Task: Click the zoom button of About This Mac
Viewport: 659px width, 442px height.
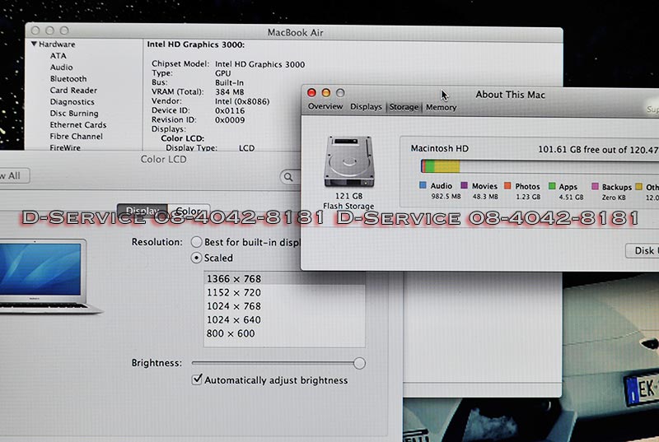Action: (340, 92)
